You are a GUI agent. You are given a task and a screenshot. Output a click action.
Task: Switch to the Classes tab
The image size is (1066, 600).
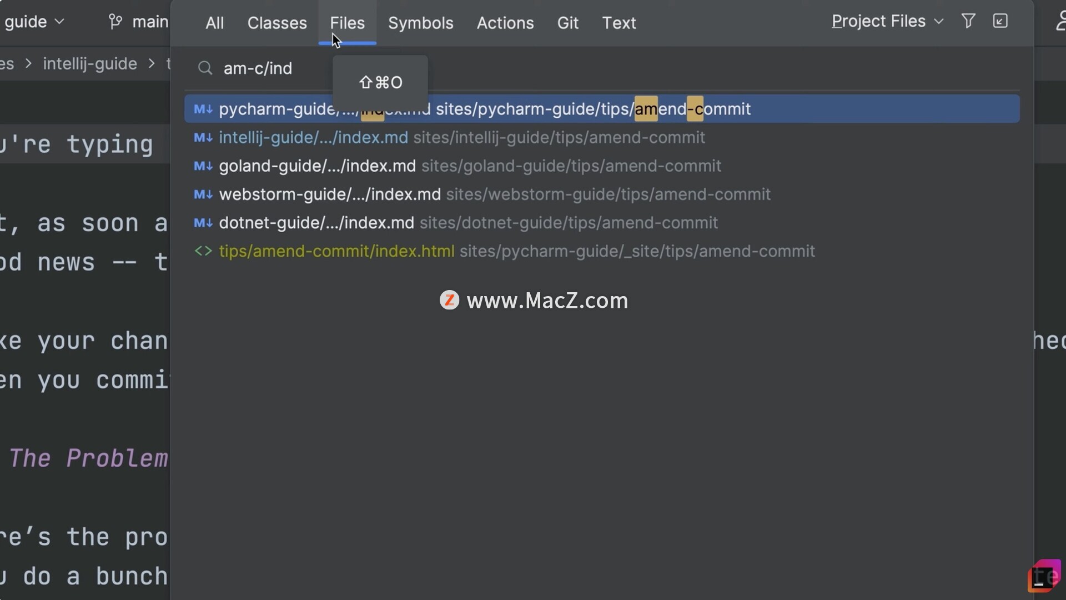(x=276, y=23)
